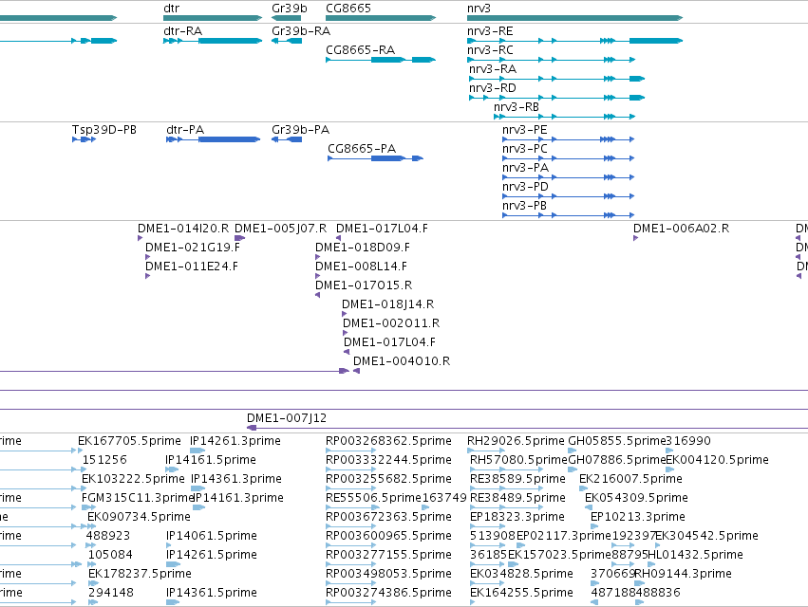Click the RP003672363.5prime EST label
Image resolution: width=808 pixels, height=607 pixels.
[x=388, y=517]
